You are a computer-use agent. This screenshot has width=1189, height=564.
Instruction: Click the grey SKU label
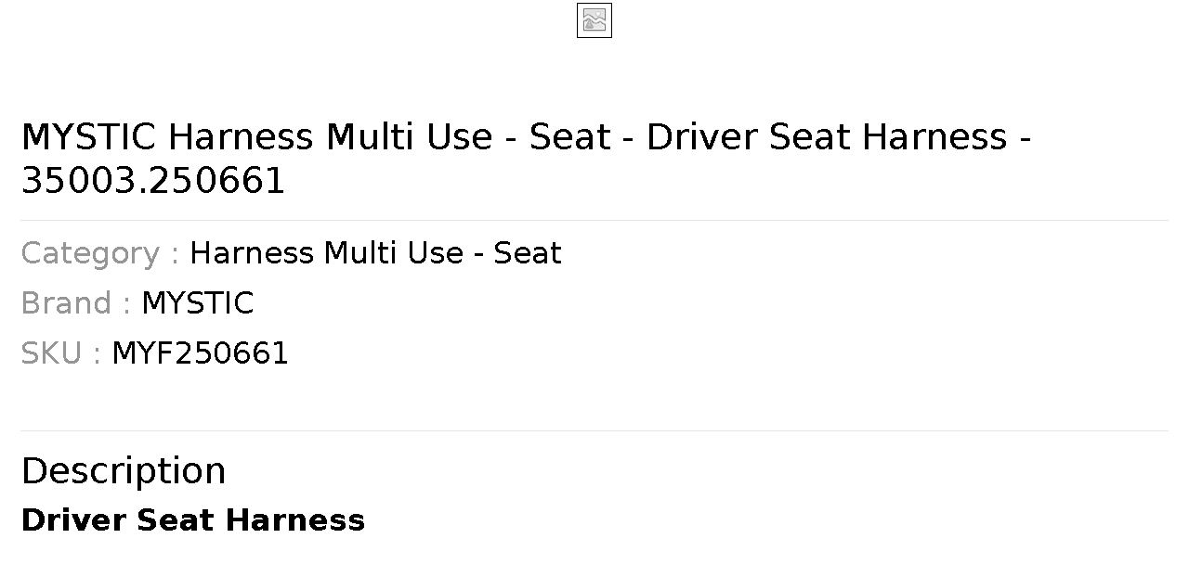click(51, 353)
